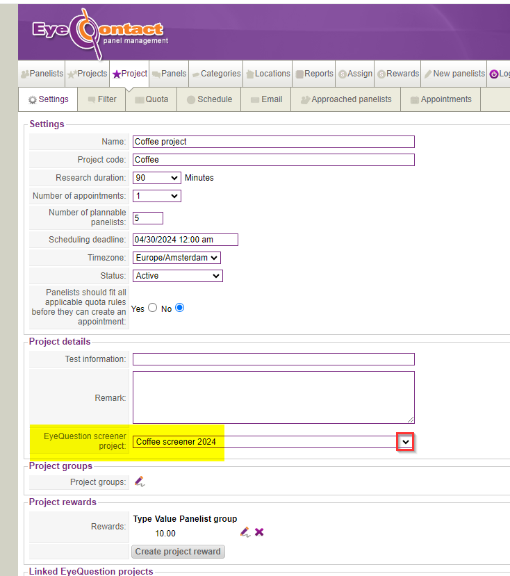Open the Approached panelists tab
510x576 pixels.
[346, 99]
